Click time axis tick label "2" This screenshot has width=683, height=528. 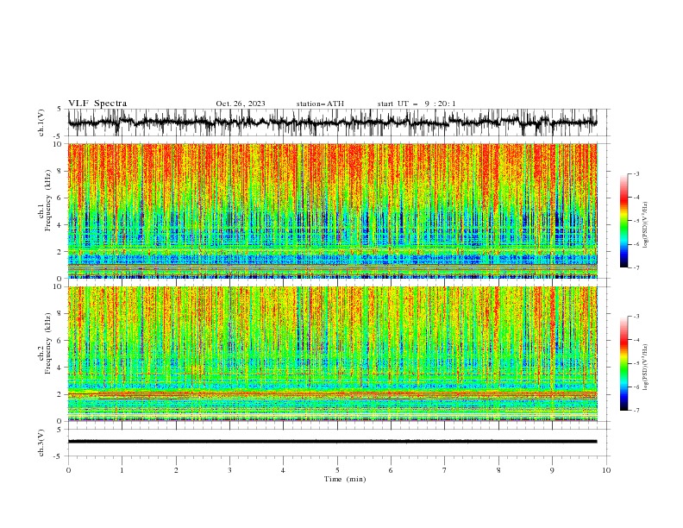[x=176, y=470]
